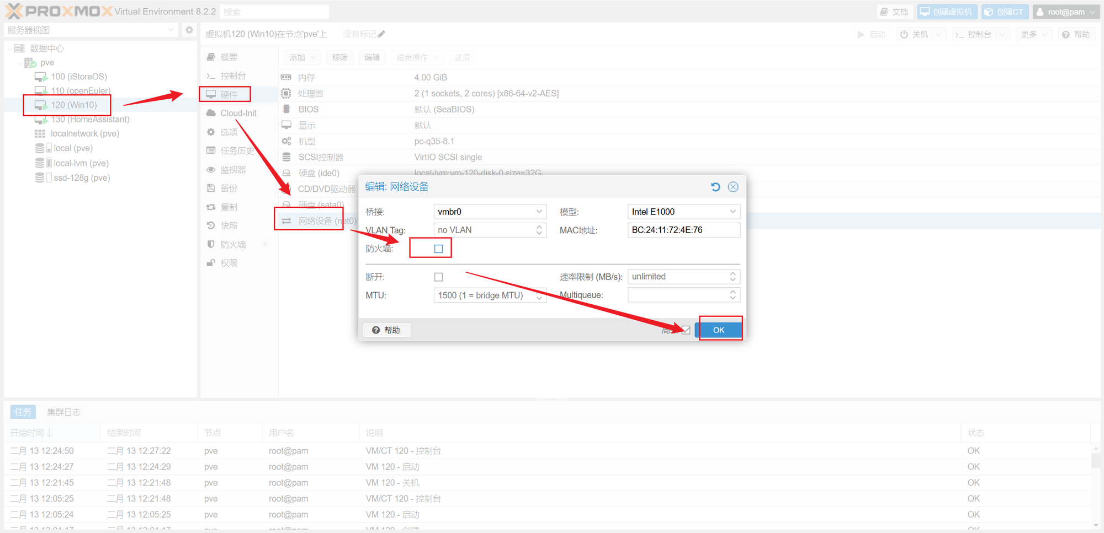Toggle the firewall checkbox
Image resolution: width=1104 pixels, height=533 pixels.
438,249
